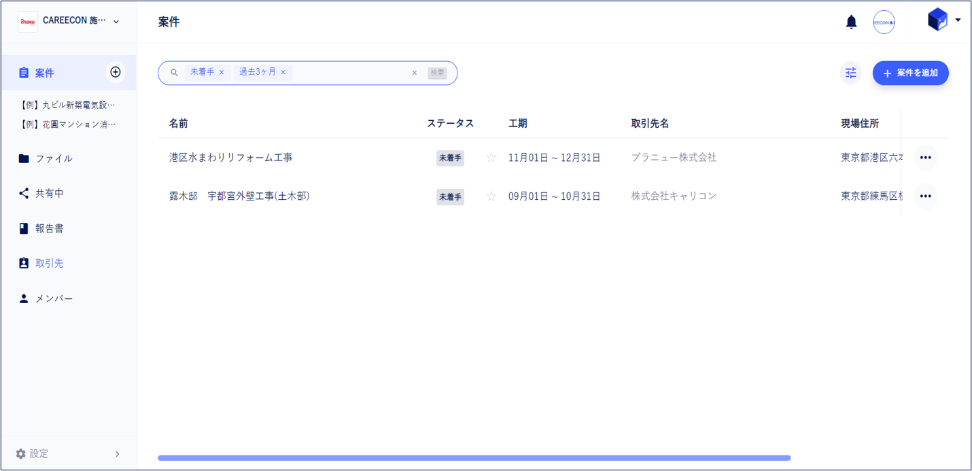Click the 報告書 book icon
The image size is (972, 471).
[x=24, y=228]
